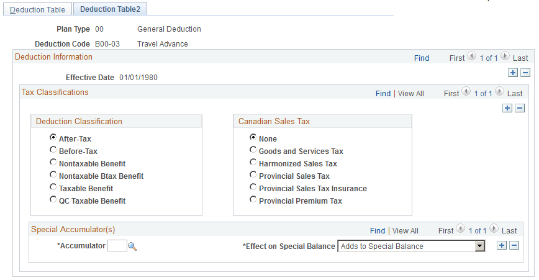Screen dimensions: 539x280
Task: Add a new Tax Classifications row
Action: [x=507, y=108]
